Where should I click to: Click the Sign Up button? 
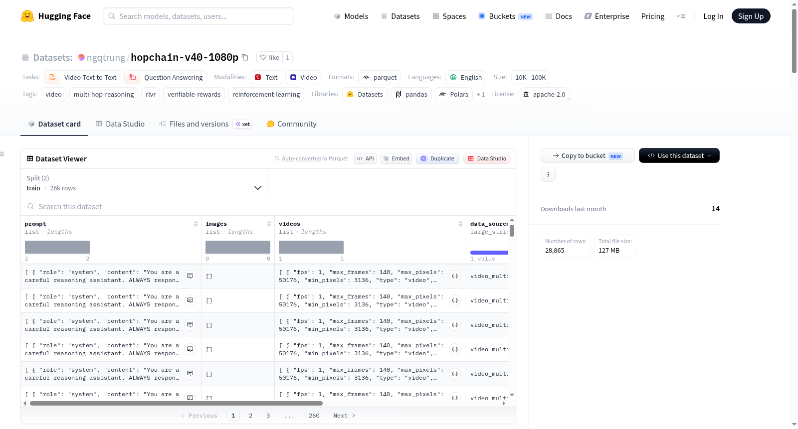click(x=751, y=16)
